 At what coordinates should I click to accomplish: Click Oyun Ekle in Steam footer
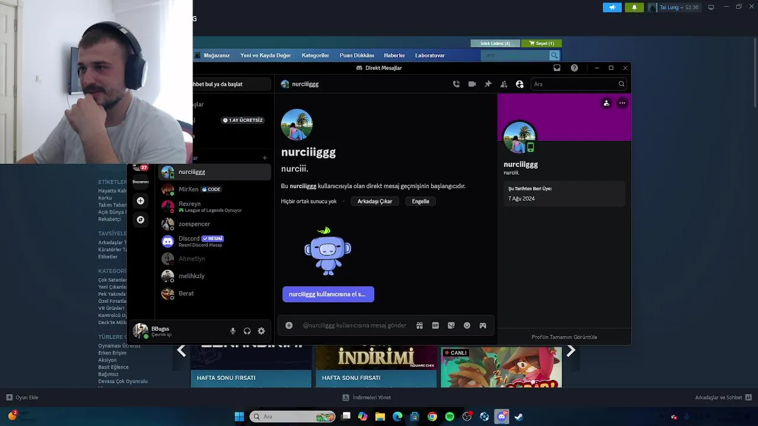[x=22, y=398]
